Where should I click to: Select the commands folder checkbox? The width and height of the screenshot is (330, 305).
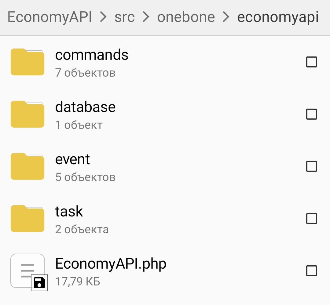coord(311,62)
